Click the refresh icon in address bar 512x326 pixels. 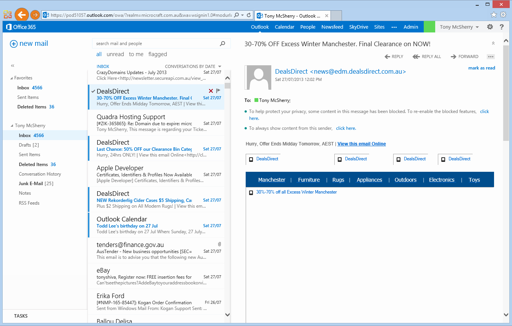click(249, 15)
